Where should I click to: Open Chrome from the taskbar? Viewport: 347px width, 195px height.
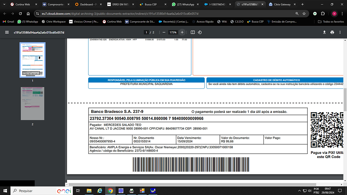[110, 191]
